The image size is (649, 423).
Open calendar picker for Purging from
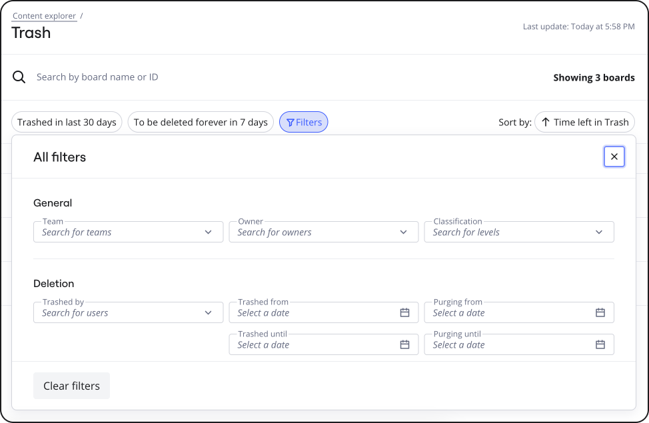point(600,312)
